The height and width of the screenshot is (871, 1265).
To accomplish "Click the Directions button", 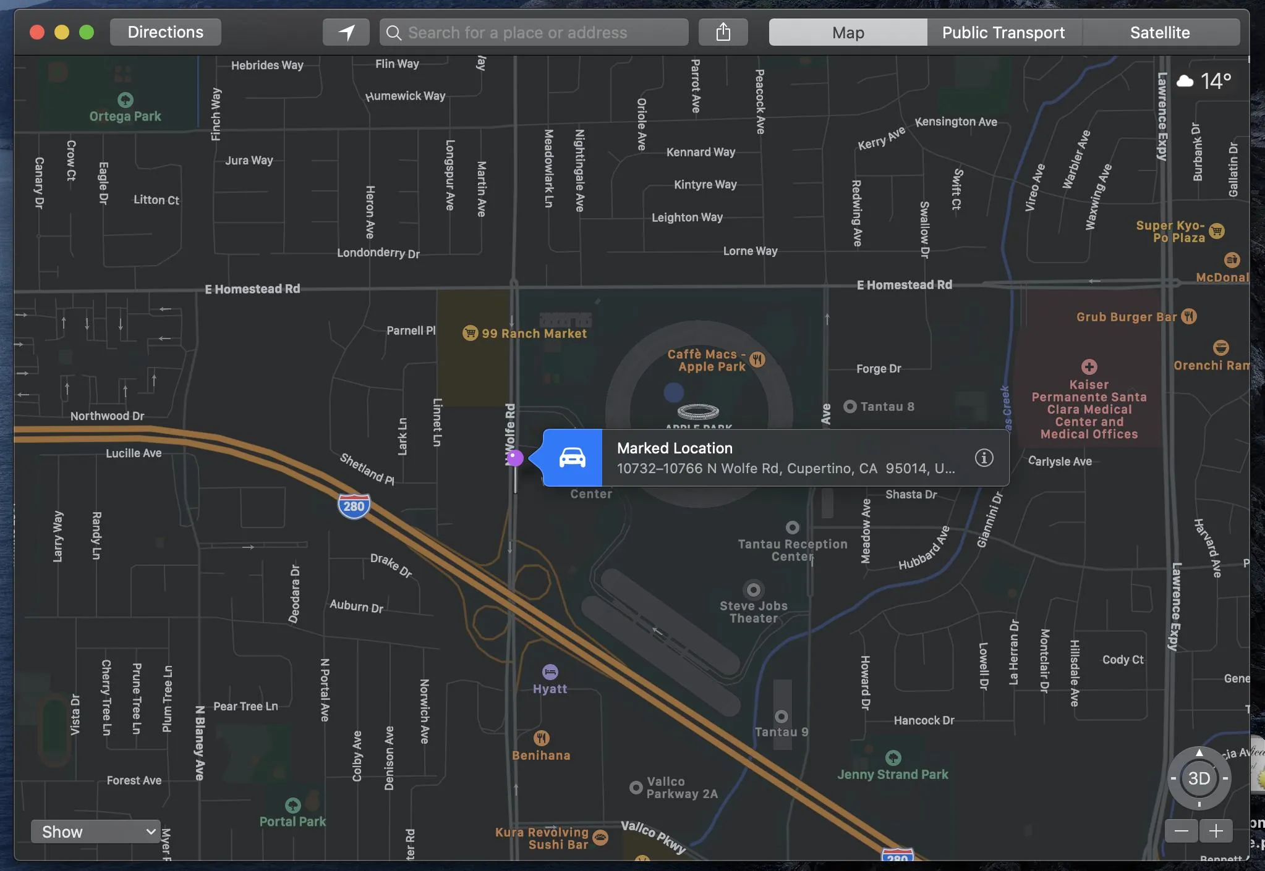I will (x=165, y=32).
